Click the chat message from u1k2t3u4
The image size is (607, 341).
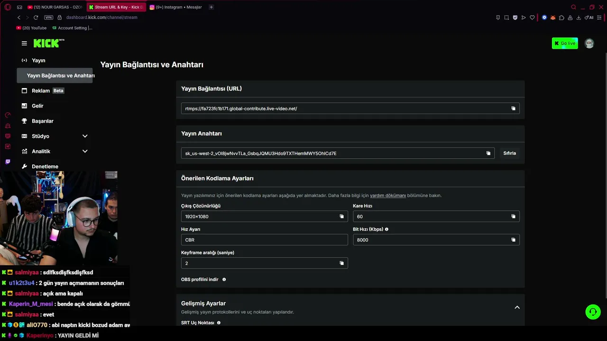click(65, 283)
